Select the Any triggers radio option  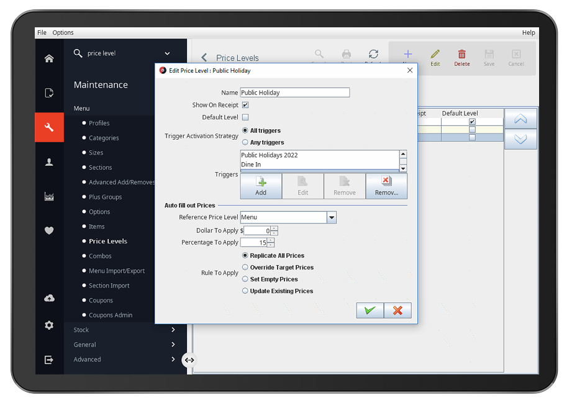click(x=245, y=142)
